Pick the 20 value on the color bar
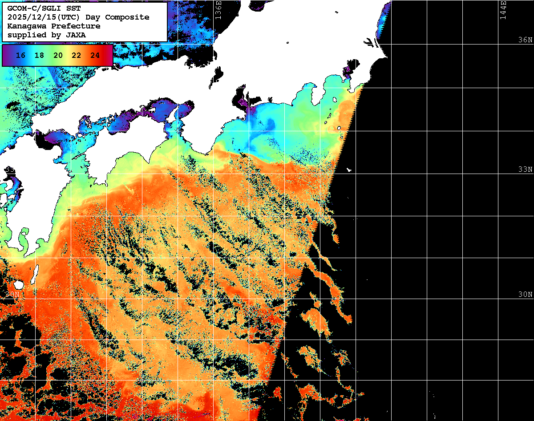534x421 pixels. point(57,56)
